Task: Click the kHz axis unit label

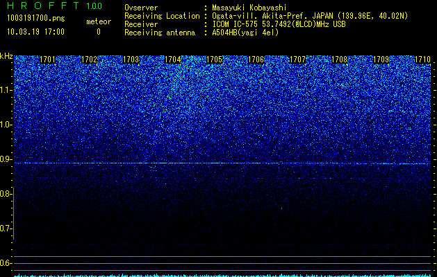Action: (6, 56)
